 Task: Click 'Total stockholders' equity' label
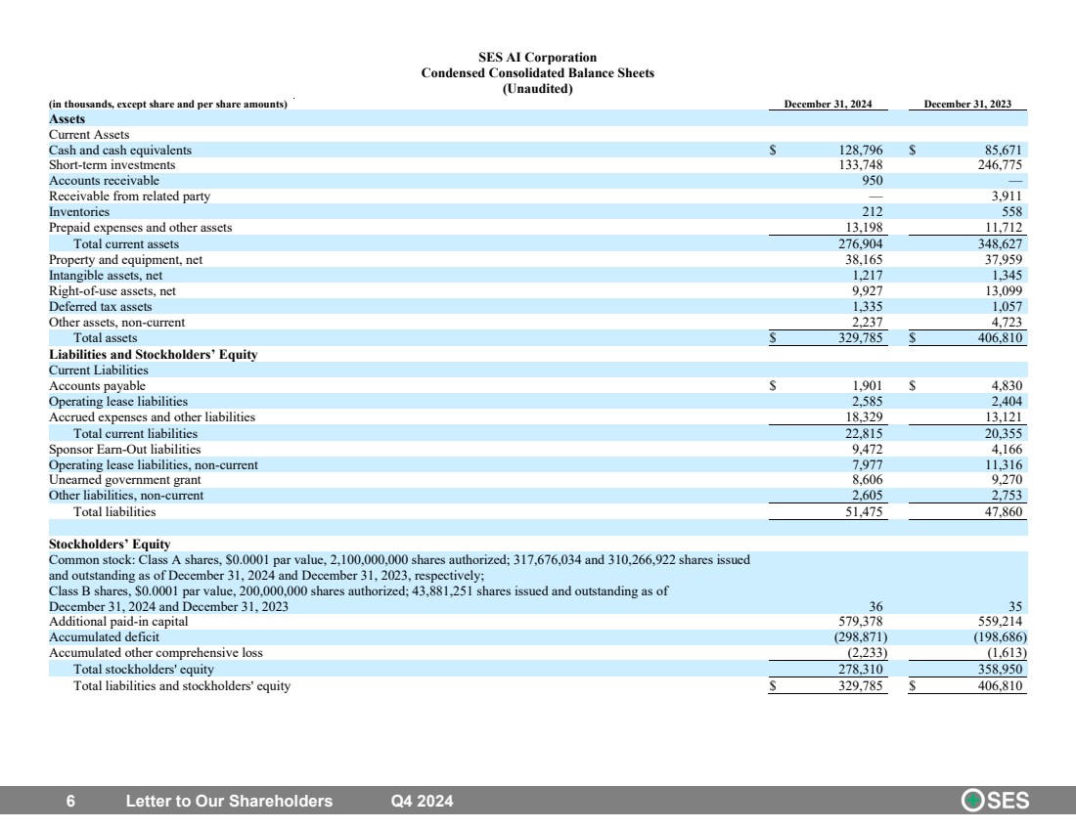click(x=144, y=671)
